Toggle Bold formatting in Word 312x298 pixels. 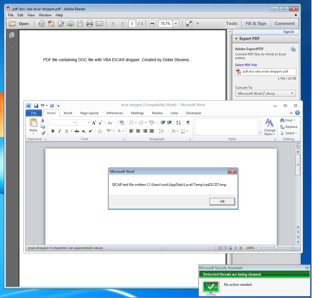53,131
